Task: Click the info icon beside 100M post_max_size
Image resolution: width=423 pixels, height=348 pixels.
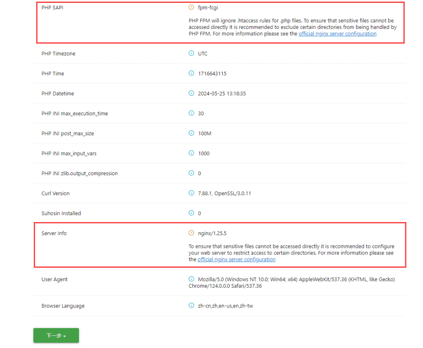Action: click(x=191, y=133)
